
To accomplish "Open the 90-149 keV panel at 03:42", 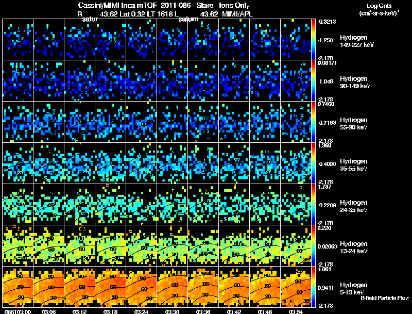I will (234, 80).
